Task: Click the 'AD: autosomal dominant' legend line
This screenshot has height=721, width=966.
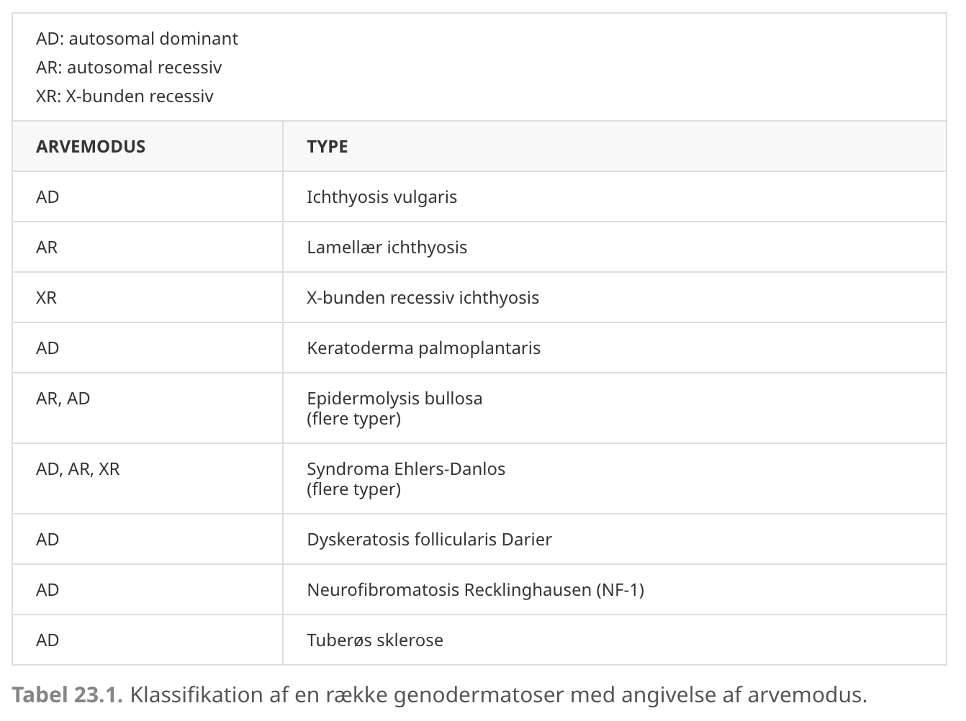Action: click(137, 38)
